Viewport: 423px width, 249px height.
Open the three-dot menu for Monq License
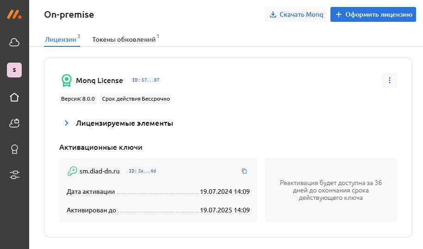pyautogui.click(x=389, y=80)
